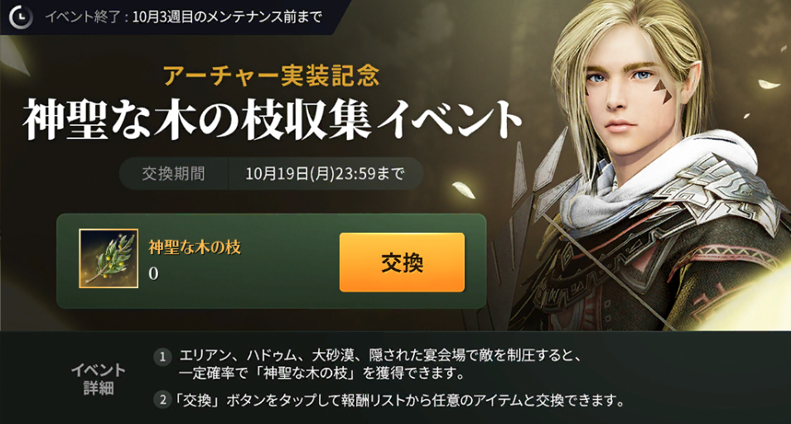Click the 神聖な木の枝収集イベント main title
This screenshot has width=791, height=424.
pos(273,120)
